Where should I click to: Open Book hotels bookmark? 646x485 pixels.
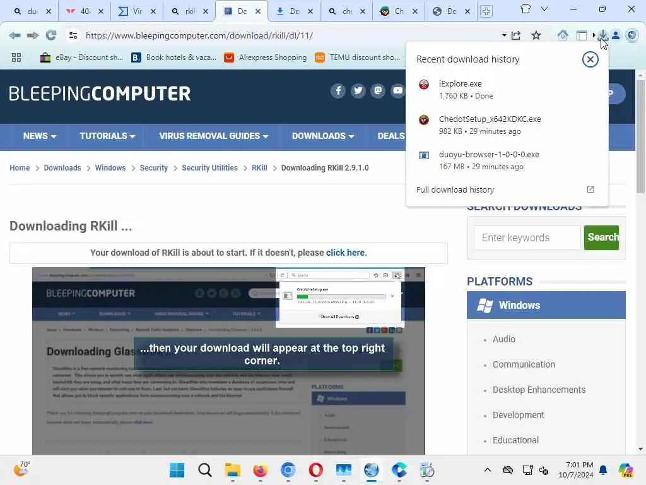[x=173, y=57]
